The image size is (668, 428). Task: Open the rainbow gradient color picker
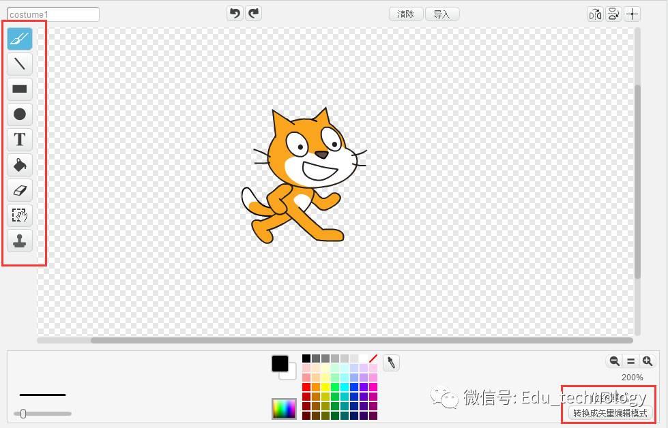(x=284, y=409)
